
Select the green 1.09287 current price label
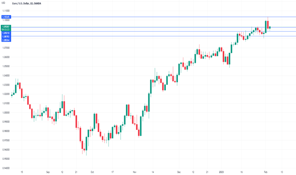point(6,27)
